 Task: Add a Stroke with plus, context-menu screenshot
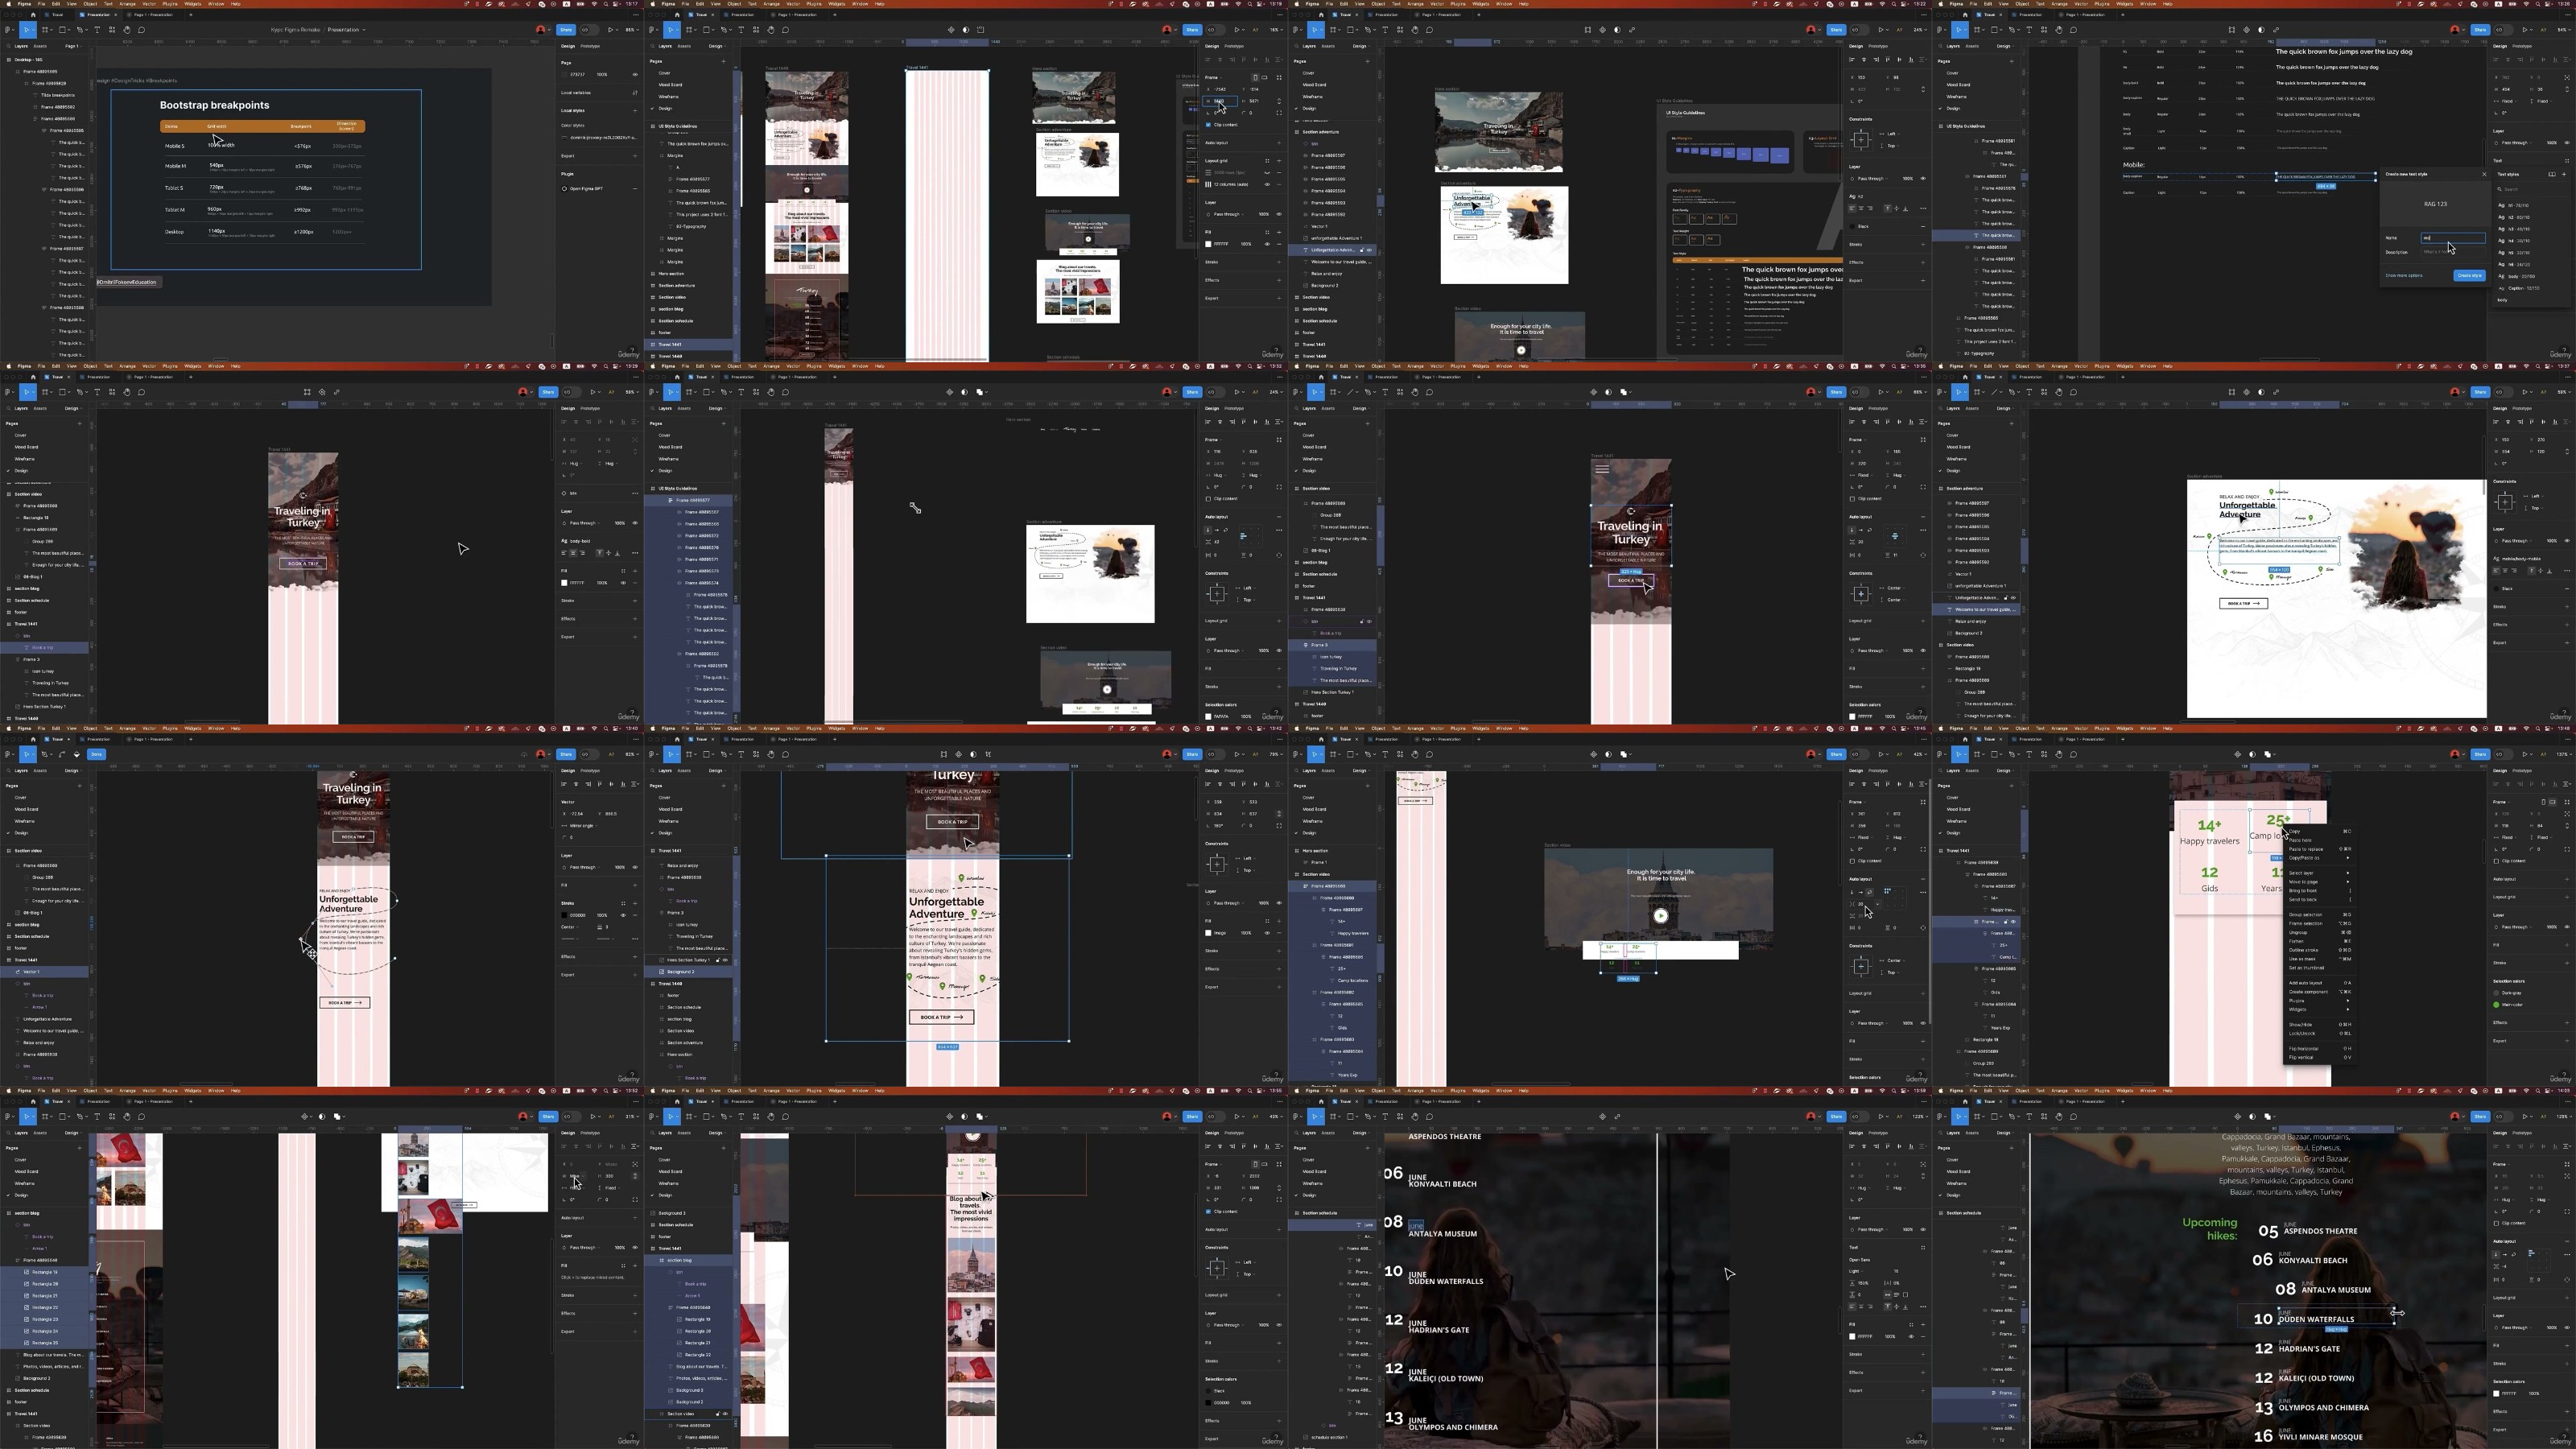(x=2567, y=963)
